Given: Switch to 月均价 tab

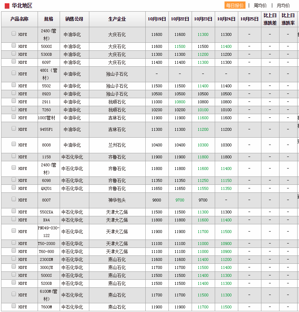Looking at the screenshot, I should click(x=283, y=5).
